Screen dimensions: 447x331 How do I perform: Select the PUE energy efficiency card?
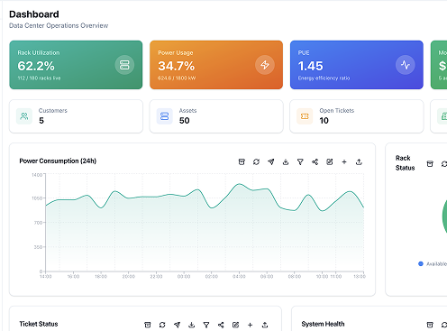tap(357, 65)
